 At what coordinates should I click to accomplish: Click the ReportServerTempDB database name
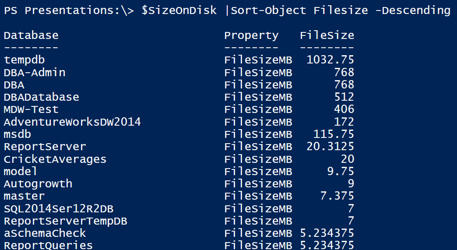[x=66, y=221]
